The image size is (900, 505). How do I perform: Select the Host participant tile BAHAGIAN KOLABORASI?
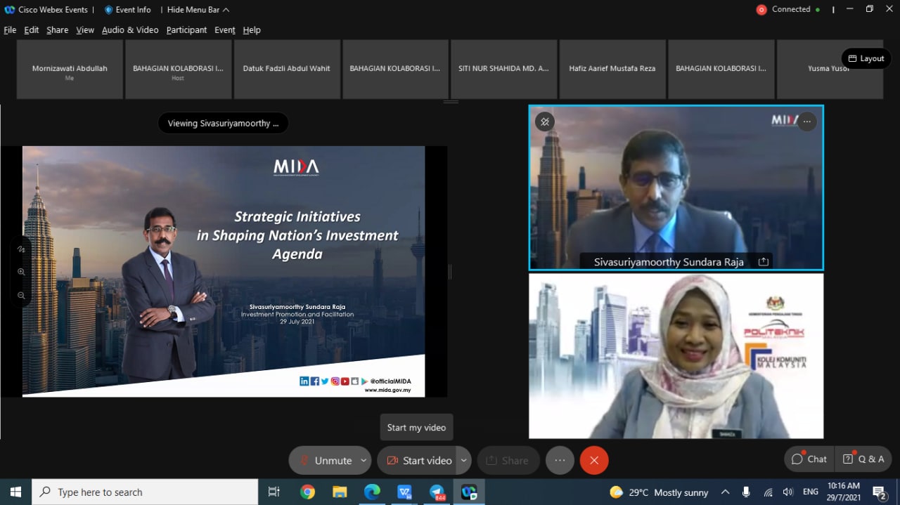(178, 69)
